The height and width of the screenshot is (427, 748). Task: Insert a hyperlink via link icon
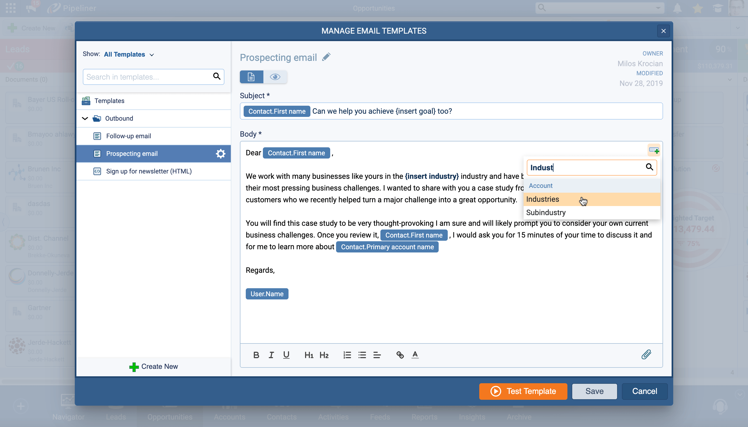(x=400, y=355)
